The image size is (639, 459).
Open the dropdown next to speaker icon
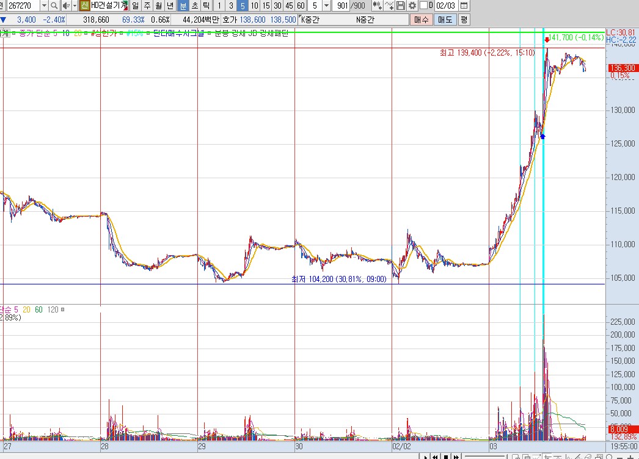[75, 5]
